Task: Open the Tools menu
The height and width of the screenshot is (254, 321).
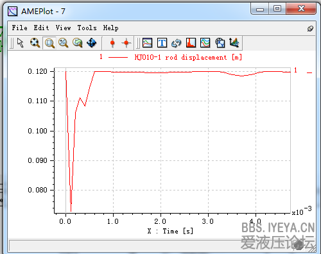Action: [87, 28]
